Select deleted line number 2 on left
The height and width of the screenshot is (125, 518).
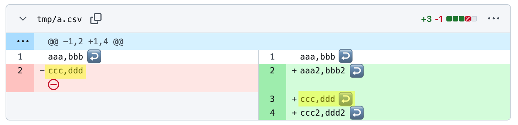[x=20, y=71]
